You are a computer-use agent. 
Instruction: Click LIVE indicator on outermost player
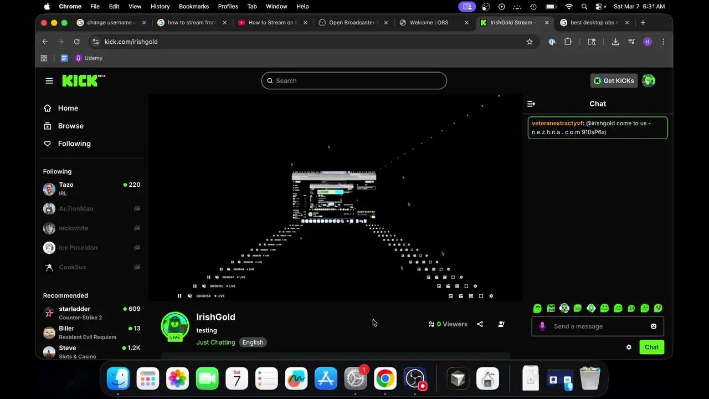[220, 296]
